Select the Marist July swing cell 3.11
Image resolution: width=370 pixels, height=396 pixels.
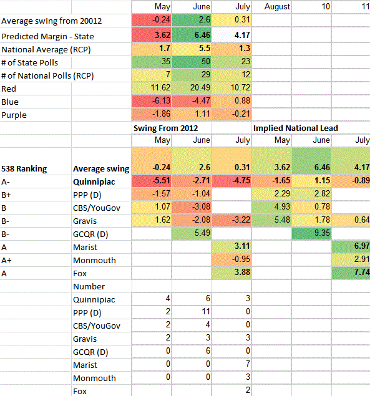[x=231, y=246]
